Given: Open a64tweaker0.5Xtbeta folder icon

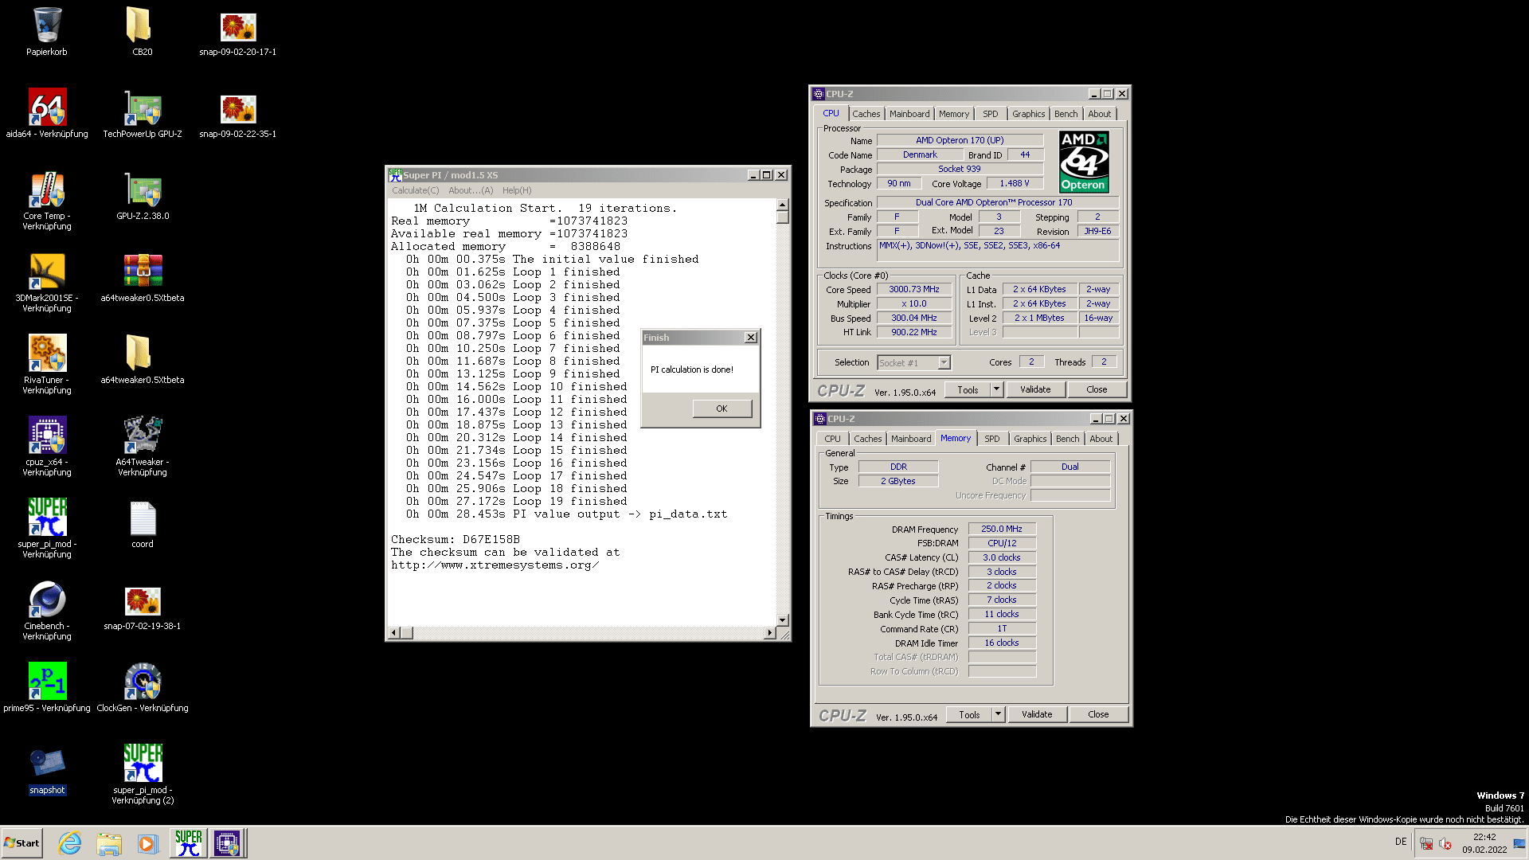Looking at the screenshot, I should 143,359.
